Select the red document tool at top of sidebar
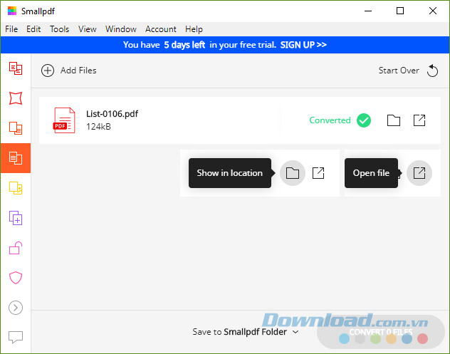The width and height of the screenshot is (450, 354). point(16,68)
